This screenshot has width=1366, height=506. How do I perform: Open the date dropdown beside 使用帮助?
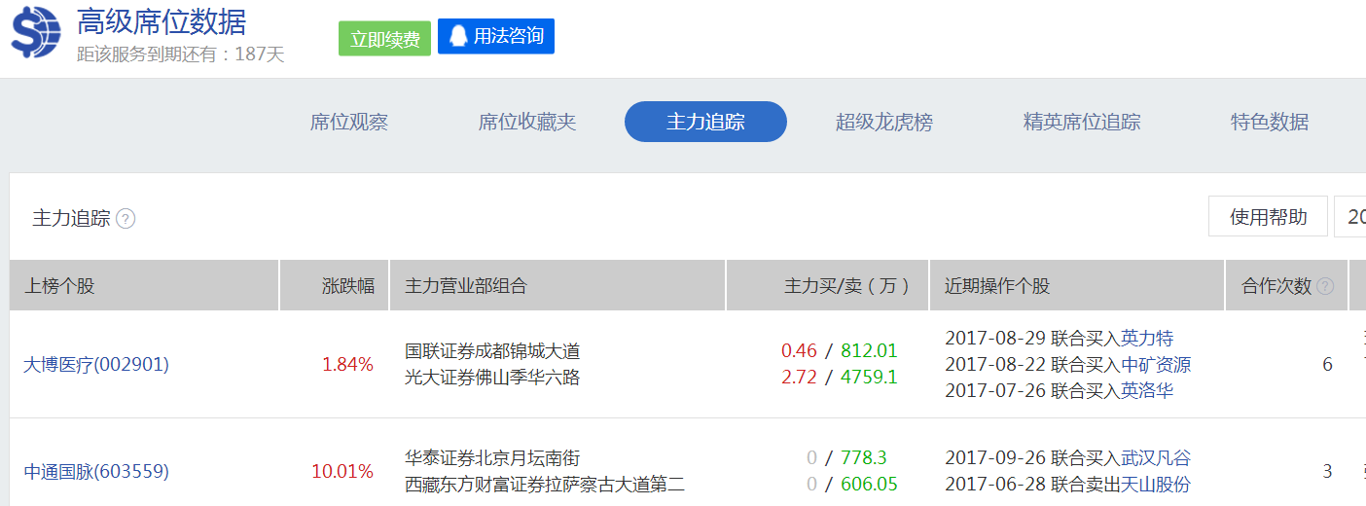(1350, 217)
